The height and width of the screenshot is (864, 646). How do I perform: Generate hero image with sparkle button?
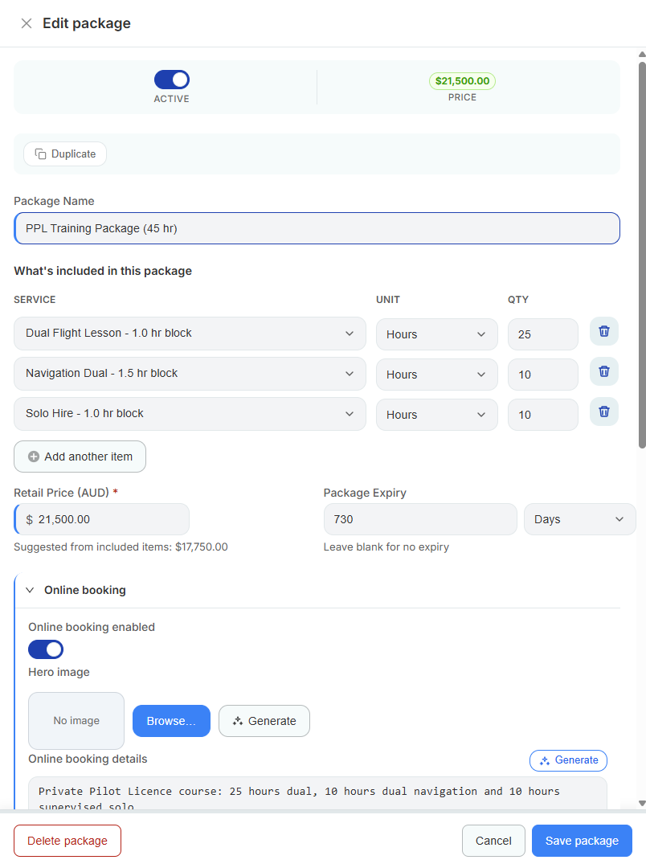coord(264,721)
